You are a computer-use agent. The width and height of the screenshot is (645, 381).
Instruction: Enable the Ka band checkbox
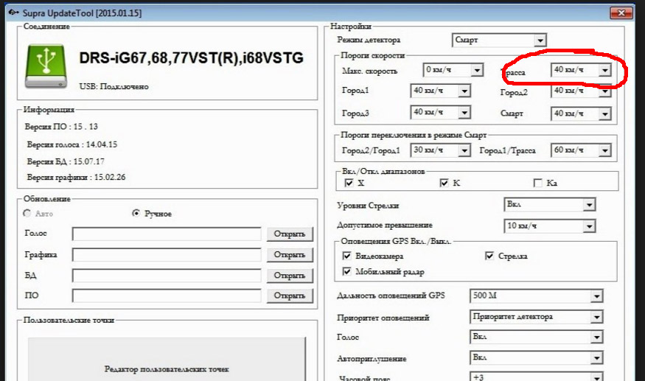[x=537, y=183]
